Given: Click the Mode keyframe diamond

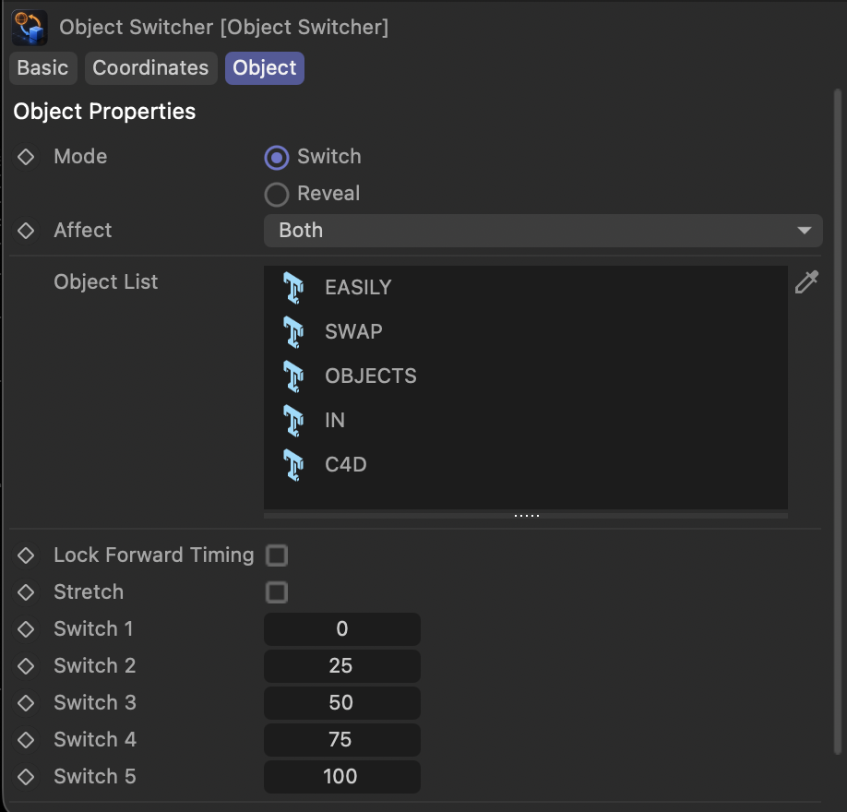Looking at the screenshot, I should (x=26, y=157).
